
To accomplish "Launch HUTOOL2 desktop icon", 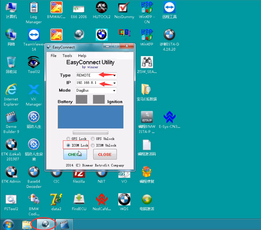I will [101, 10].
